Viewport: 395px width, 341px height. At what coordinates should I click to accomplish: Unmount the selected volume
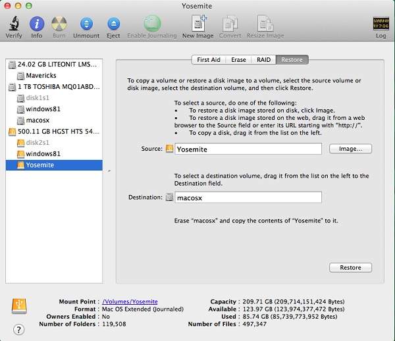86,24
